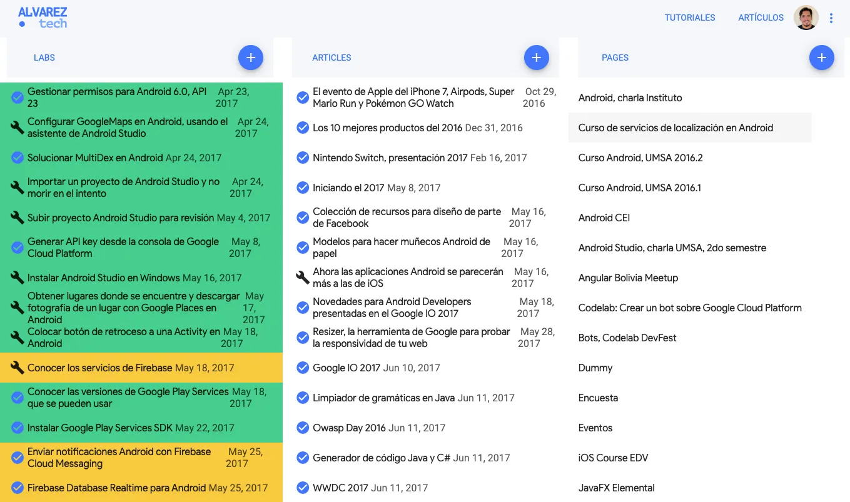Open article Owasp Day 2016
Image resolution: width=850 pixels, height=502 pixels.
click(x=349, y=428)
